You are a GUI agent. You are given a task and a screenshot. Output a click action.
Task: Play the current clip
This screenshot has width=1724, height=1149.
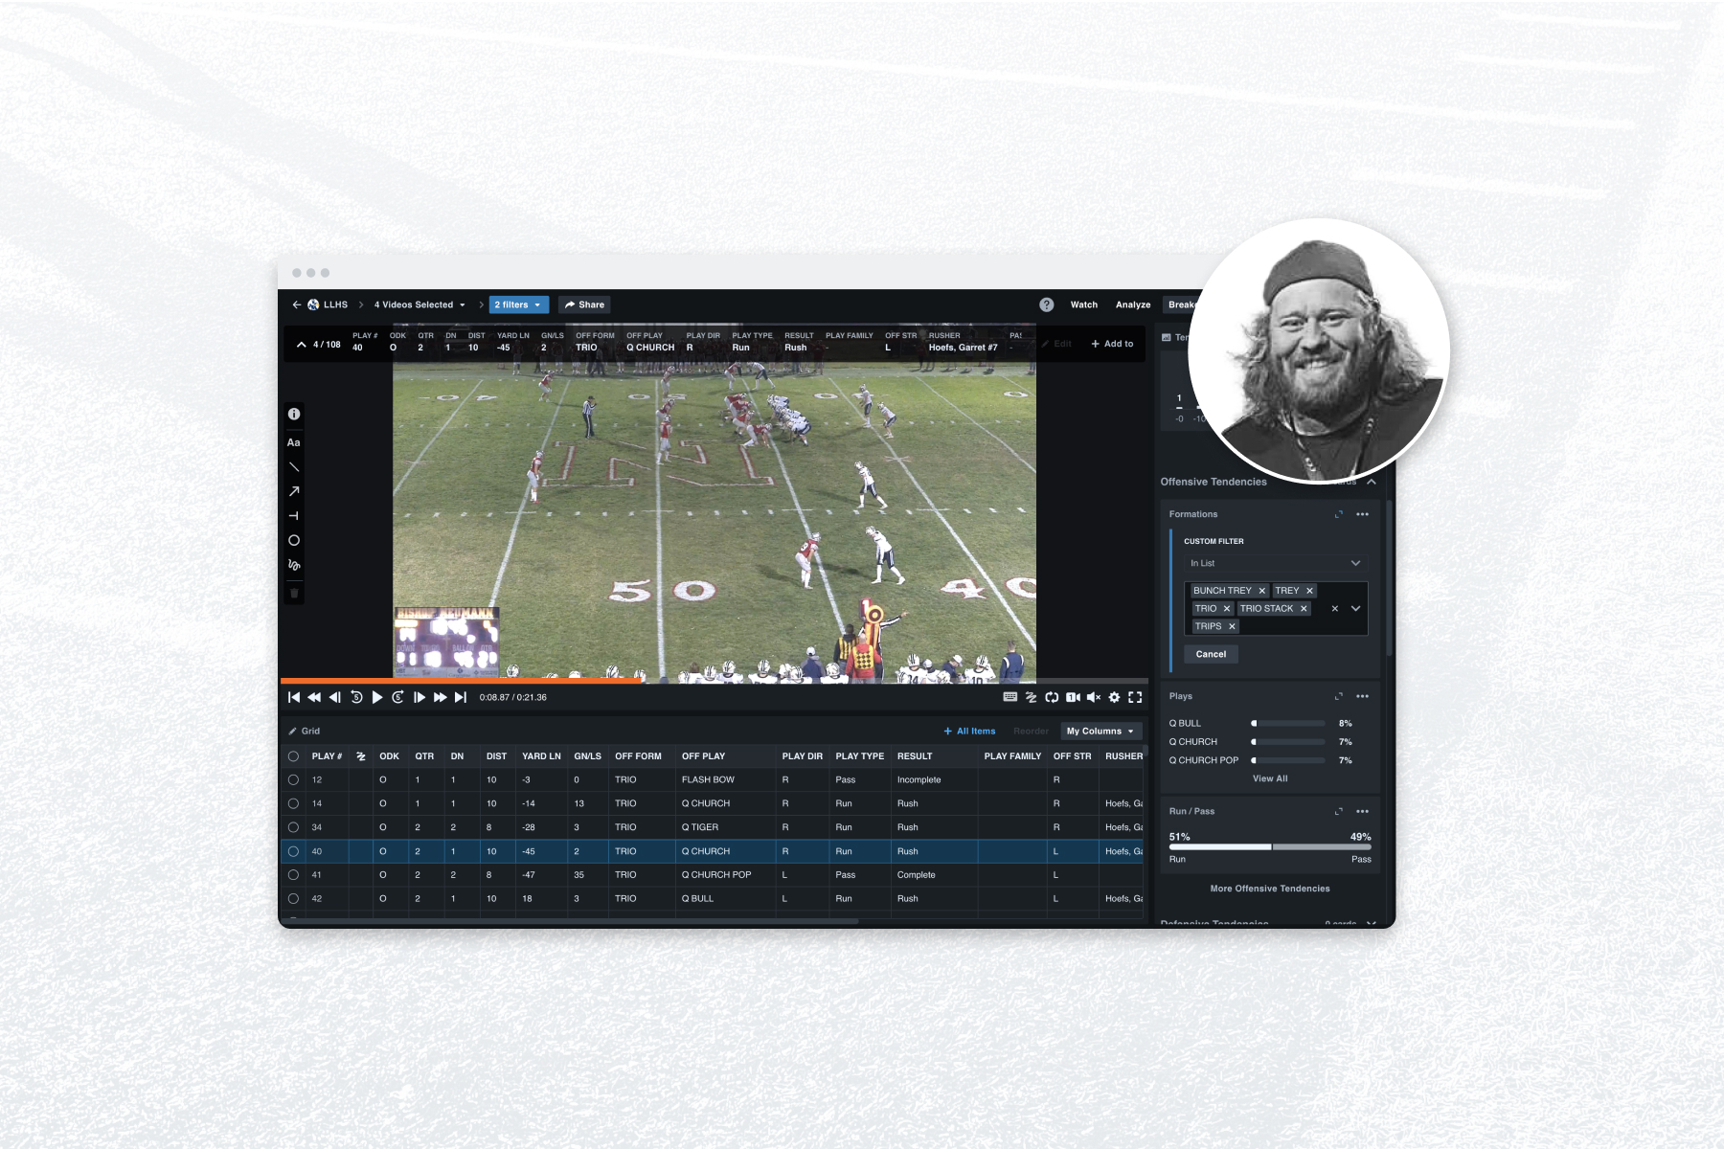376,698
